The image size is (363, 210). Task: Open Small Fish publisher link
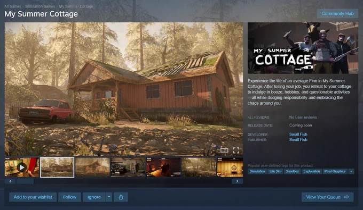pos(298,140)
